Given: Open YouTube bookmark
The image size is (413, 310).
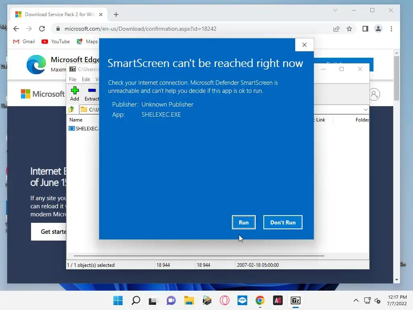Looking at the screenshot, I should coord(56,42).
